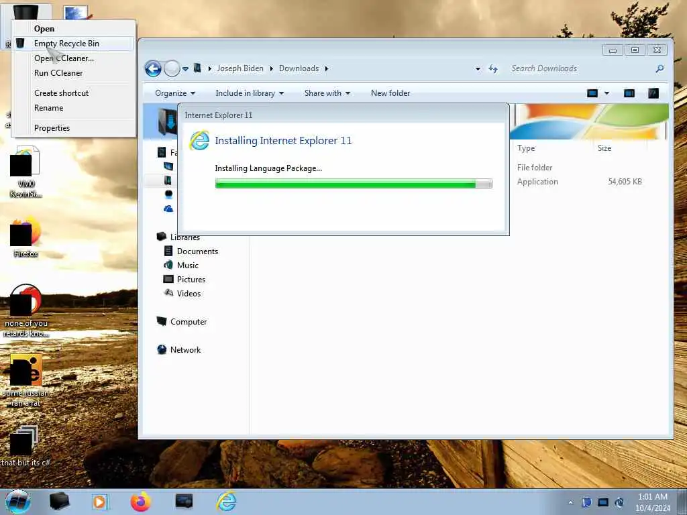Show hidden tray icons arrow
This screenshot has height=515, width=687.
pyautogui.click(x=570, y=503)
